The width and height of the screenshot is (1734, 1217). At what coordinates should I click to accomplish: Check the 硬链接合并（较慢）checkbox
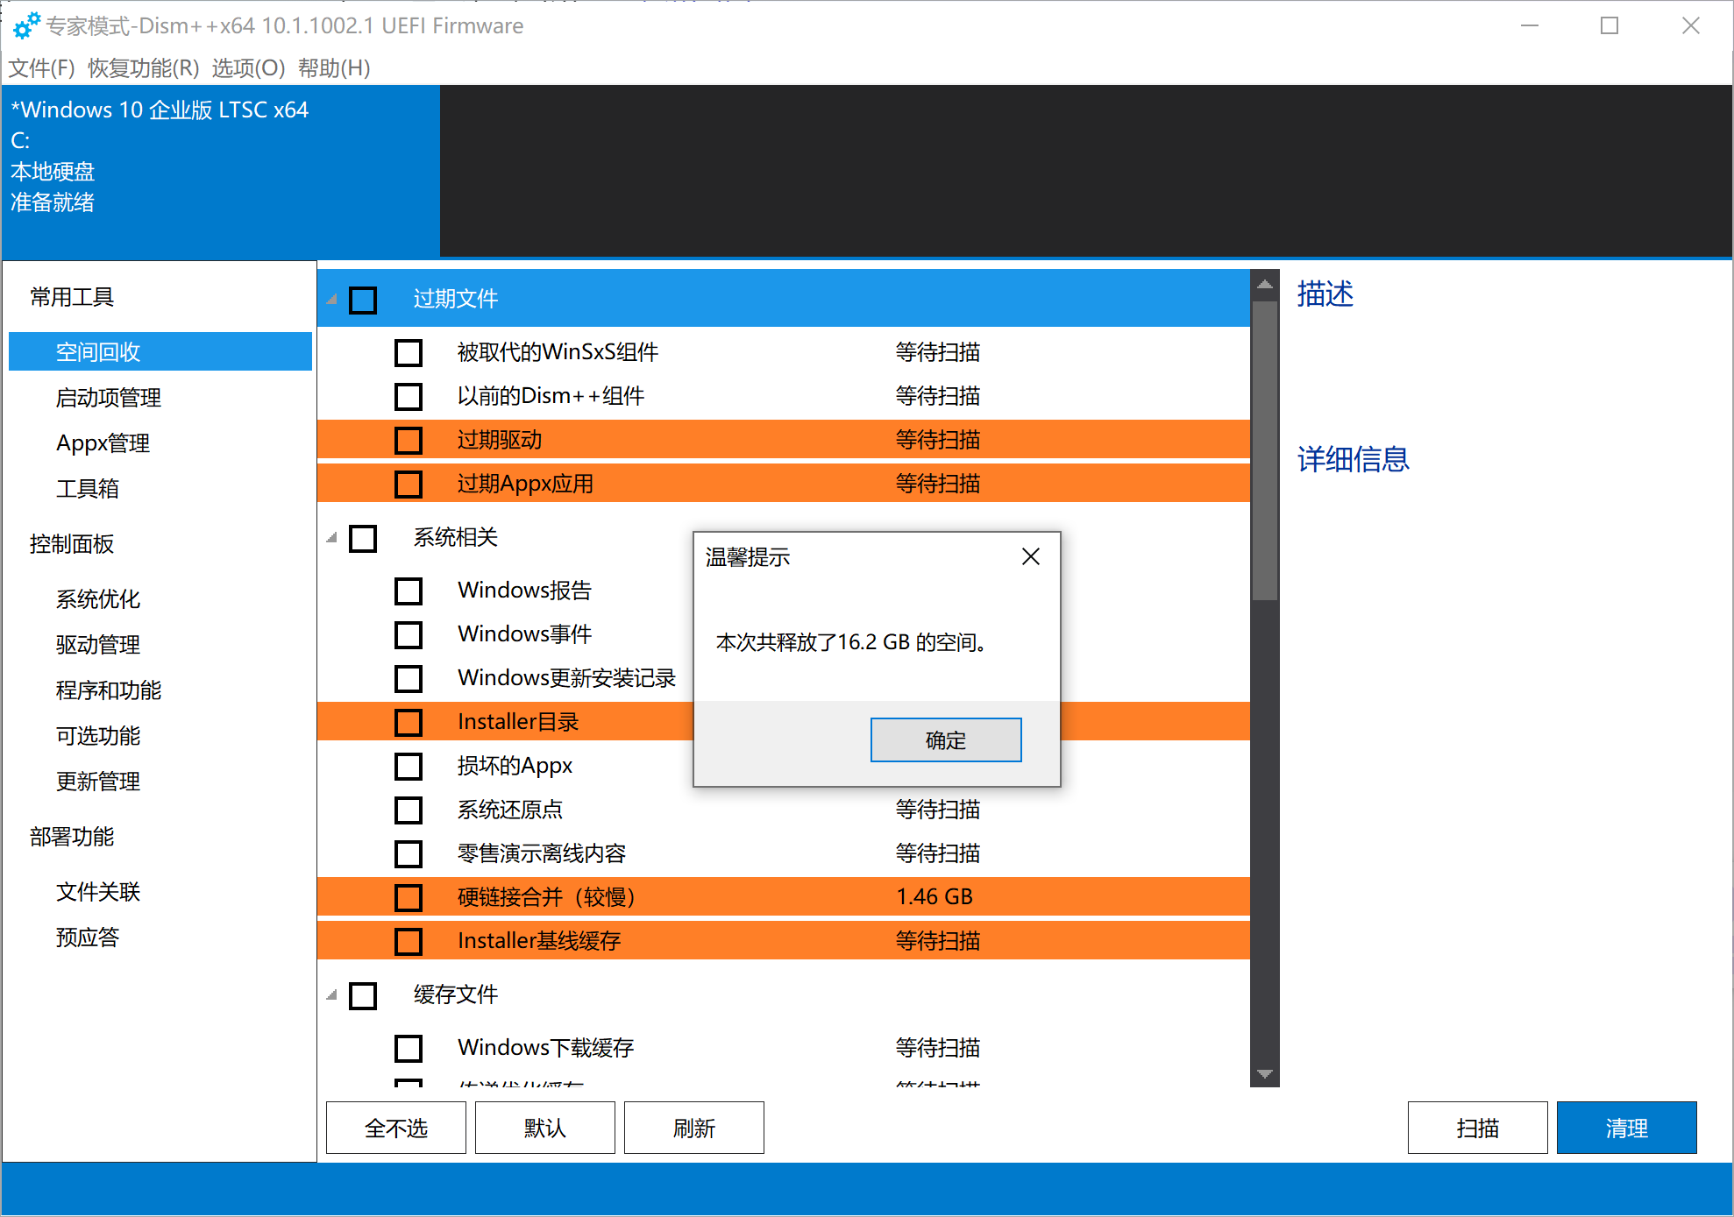click(x=409, y=897)
